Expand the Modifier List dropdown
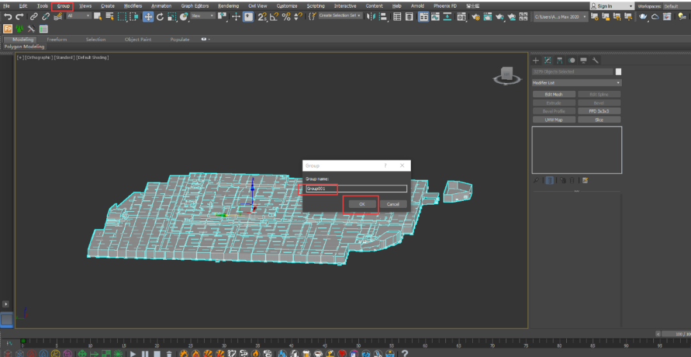691x357 pixels. pyautogui.click(x=576, y=83)
